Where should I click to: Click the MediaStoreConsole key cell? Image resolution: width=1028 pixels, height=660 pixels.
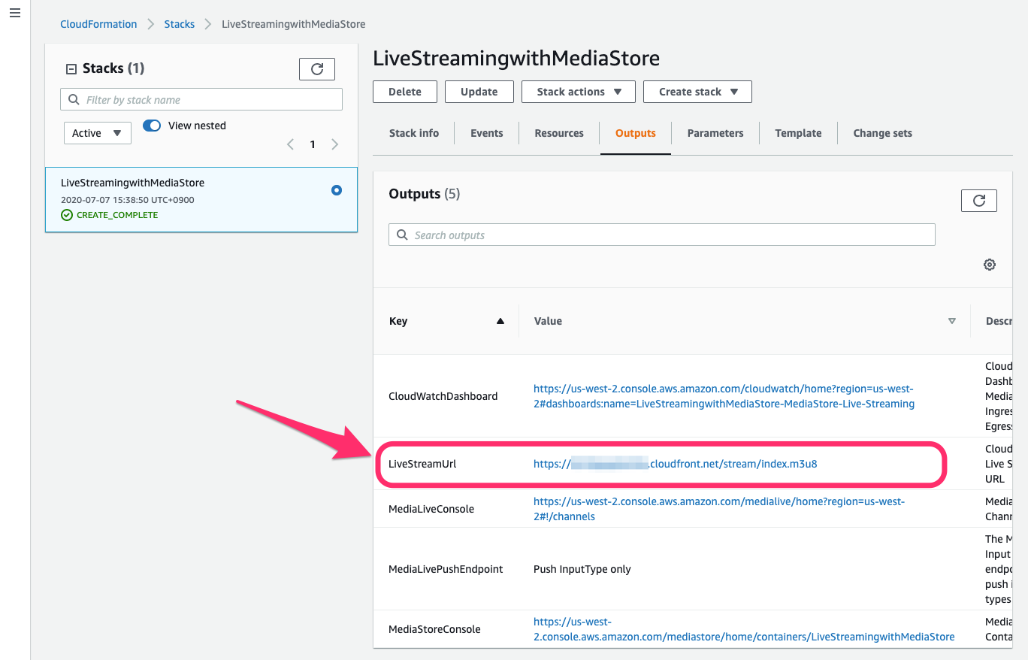434,629
